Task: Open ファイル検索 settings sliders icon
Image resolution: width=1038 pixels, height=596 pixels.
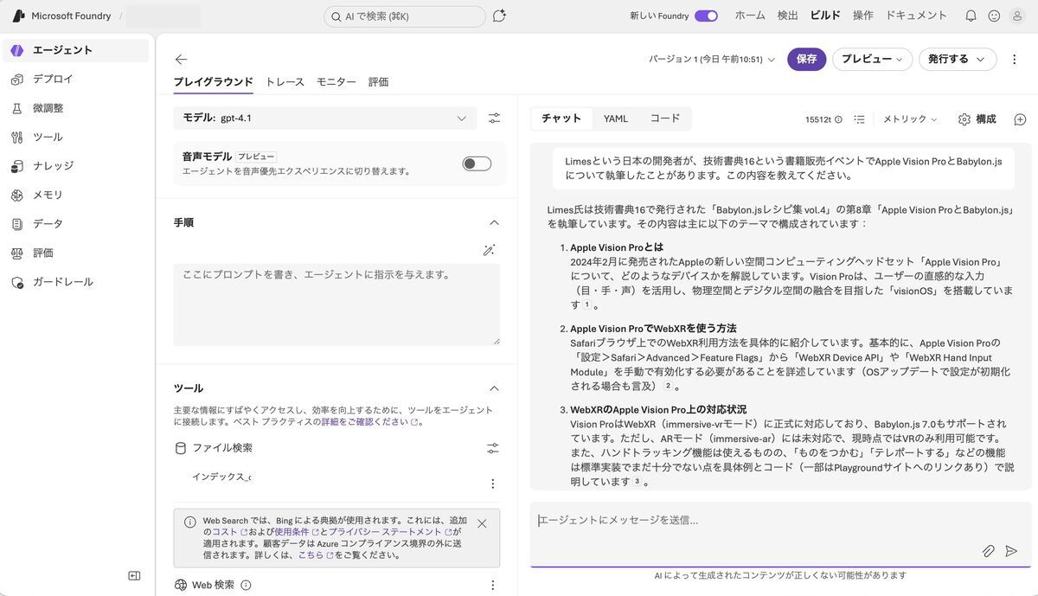Action: click(492, 448)
